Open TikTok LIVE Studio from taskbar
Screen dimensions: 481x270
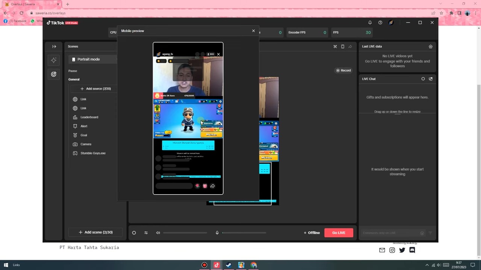(x=216, y=265)
